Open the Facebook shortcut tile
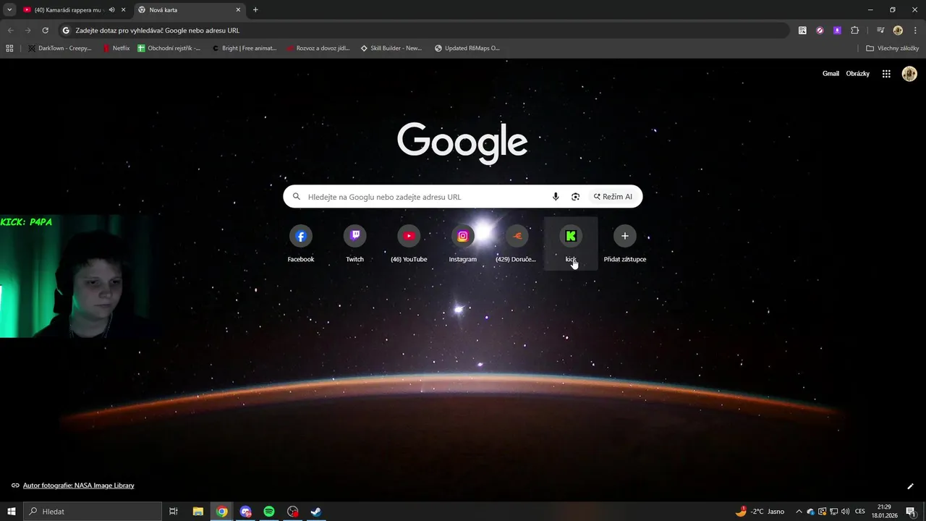Image resolution: width=926 pixels, height=521 pixels. pos(301,244)
